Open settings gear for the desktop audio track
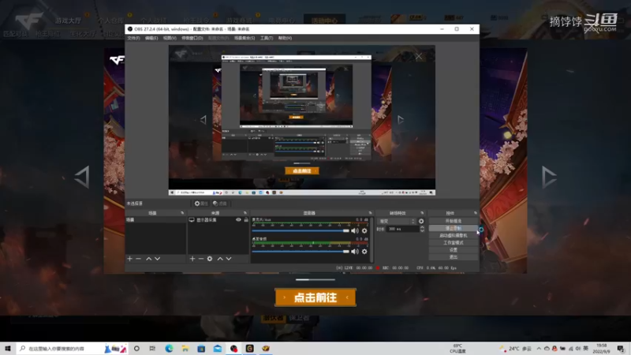Viewport: 631px width, 355px height. [x=364, y=252]
